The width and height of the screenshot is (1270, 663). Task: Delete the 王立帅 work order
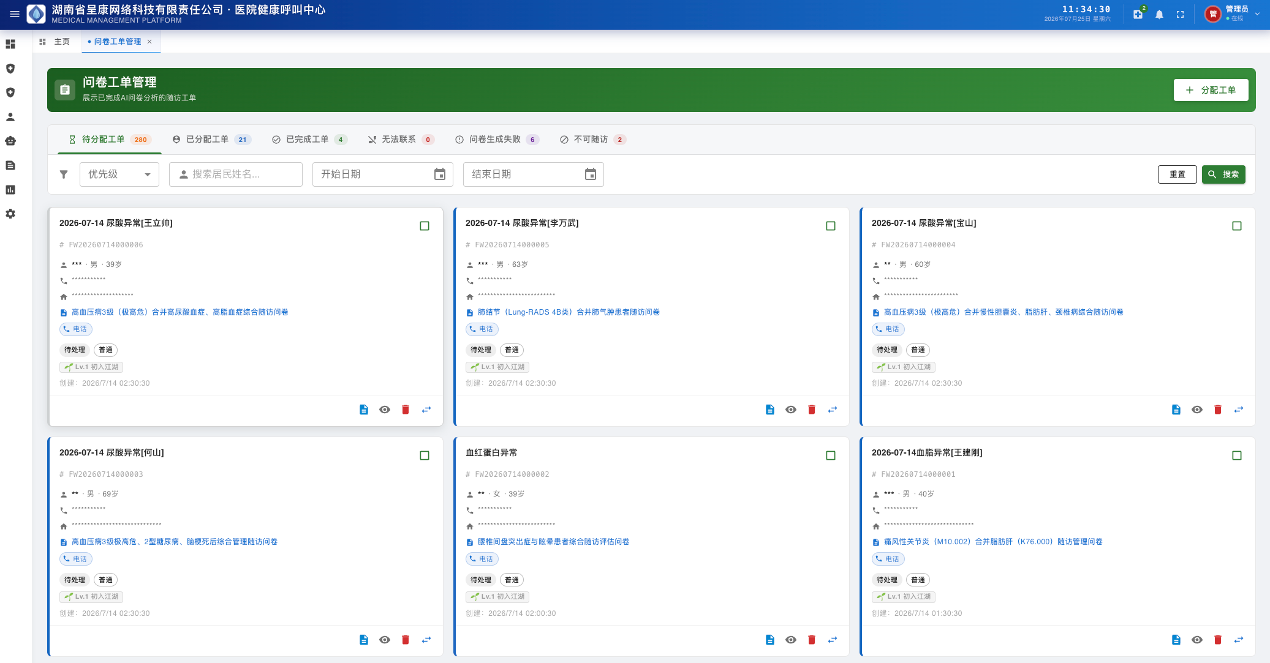pyautogui.click(x=406, y=410)
